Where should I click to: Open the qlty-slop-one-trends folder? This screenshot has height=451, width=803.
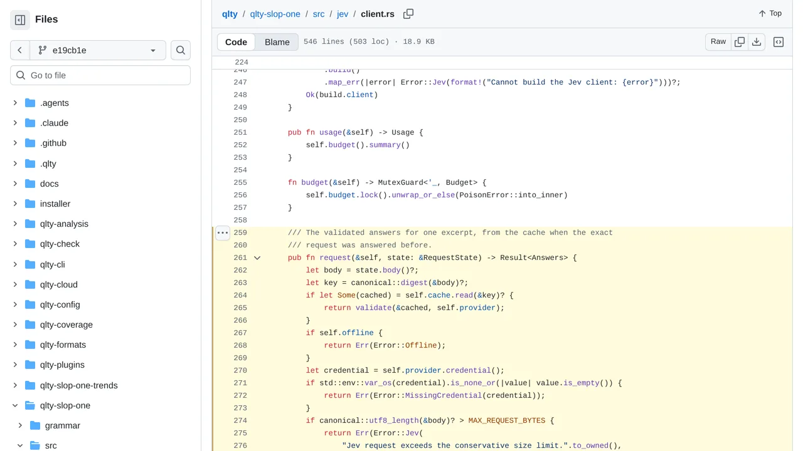pyautogui.click(x=79, y=385)
